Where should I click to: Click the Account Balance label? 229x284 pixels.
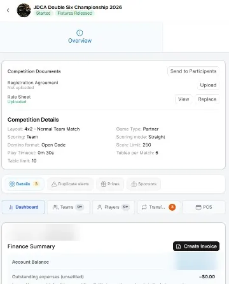(x=31, y=262)
